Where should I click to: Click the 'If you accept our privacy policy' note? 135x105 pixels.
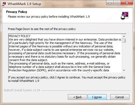pyautogui.click(x=67, y=79)
